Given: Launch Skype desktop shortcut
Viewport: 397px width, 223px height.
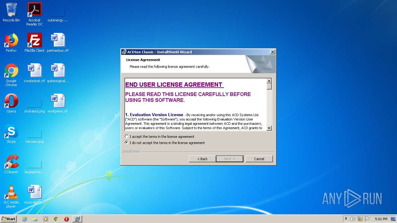Looking at the screenshot, I should (11, 134).
